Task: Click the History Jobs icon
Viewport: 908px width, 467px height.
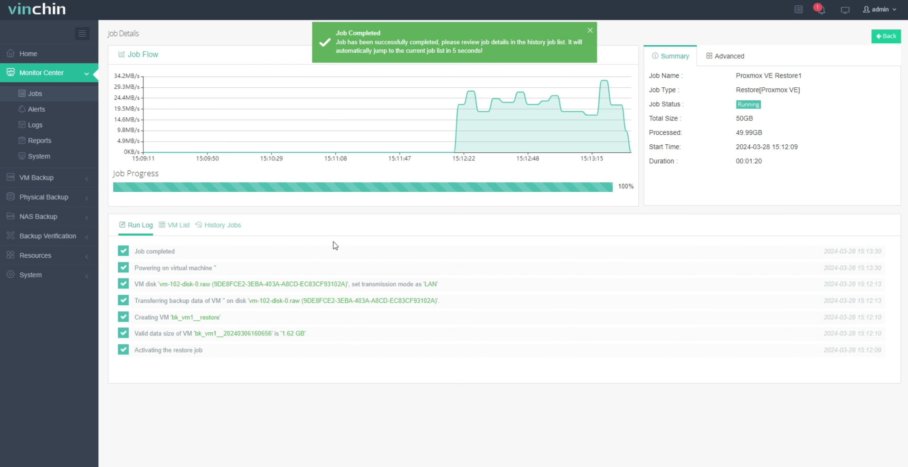Action: coord(199,225)
